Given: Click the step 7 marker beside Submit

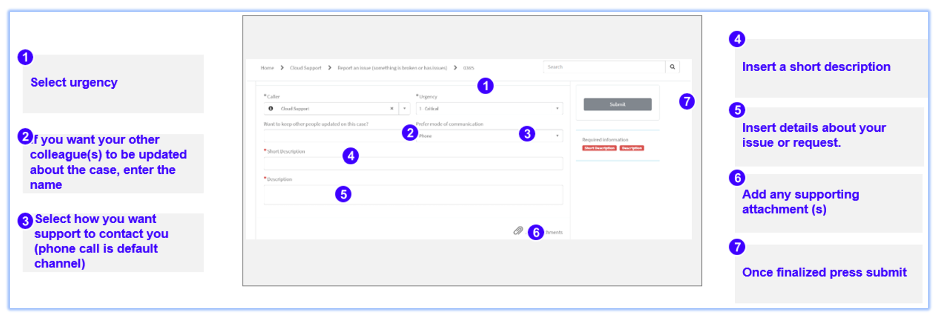Looking at the screenshot, I should 686,101.
